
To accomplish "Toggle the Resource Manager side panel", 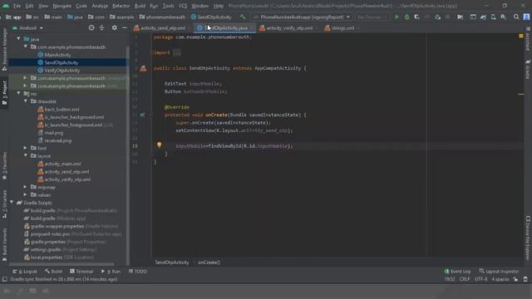I will click(x=4, y=50).
